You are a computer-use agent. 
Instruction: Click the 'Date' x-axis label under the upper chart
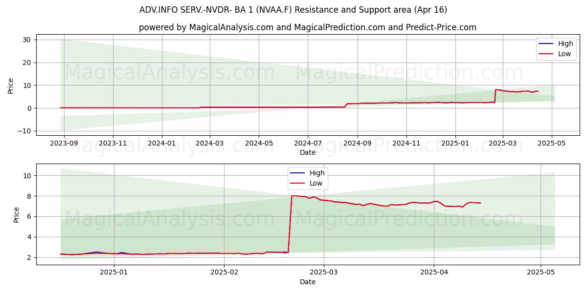pos(308,152)
